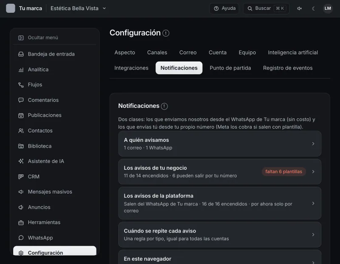Click the Anuncios megaphone icon
The image size is (340, 264).
pos(21,207)
